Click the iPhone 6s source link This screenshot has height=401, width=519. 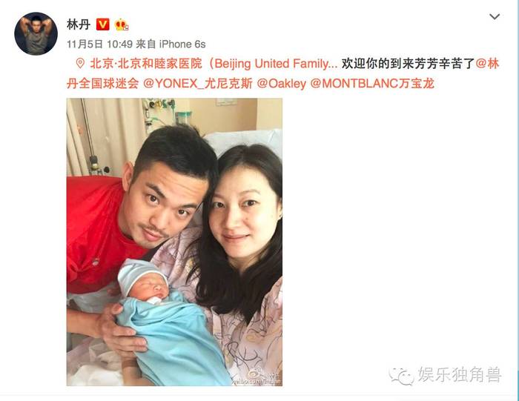[182, 44]
